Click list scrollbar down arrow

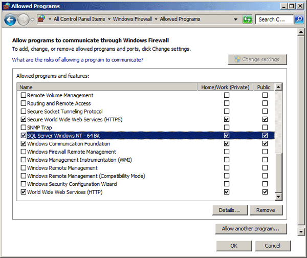pos(278,197)
